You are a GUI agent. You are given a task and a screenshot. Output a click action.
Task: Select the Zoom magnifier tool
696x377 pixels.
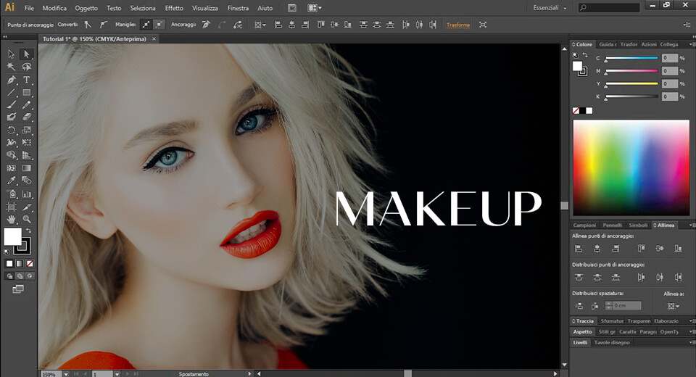(27, 219)
